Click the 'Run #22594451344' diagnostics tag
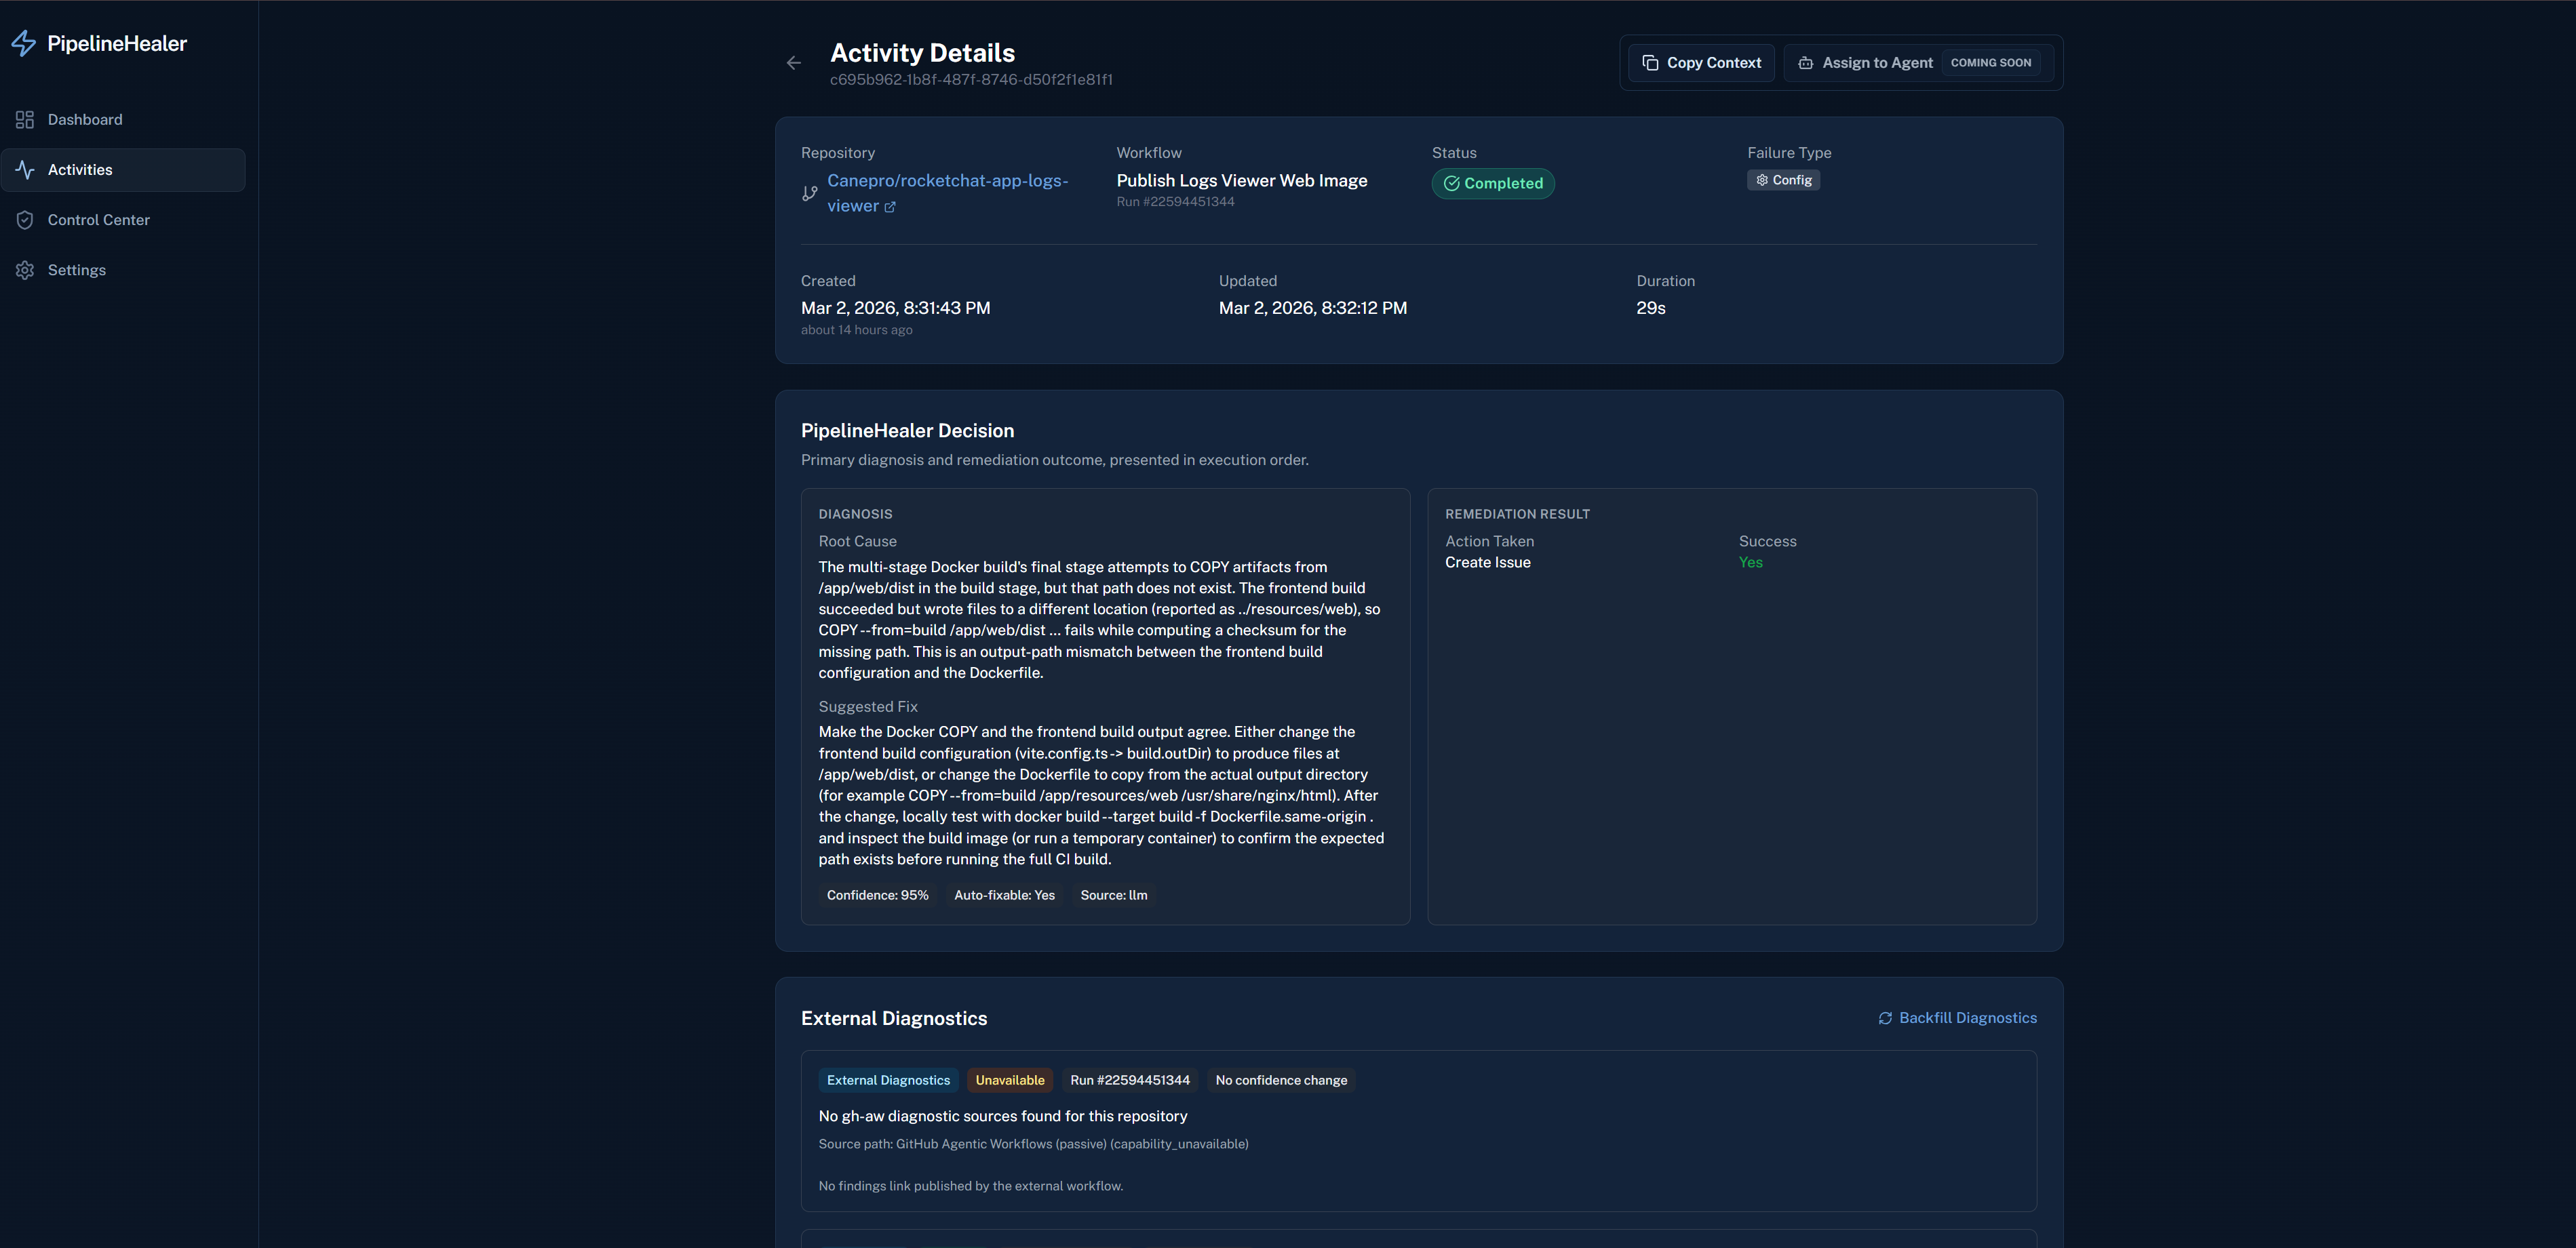 click(1130, 1080)
